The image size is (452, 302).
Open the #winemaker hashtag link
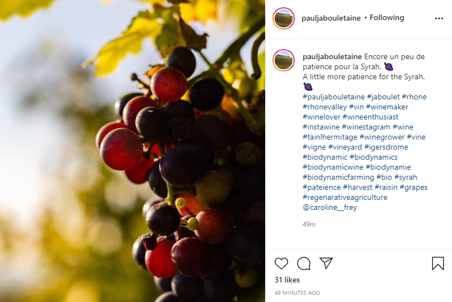[387, 107]
